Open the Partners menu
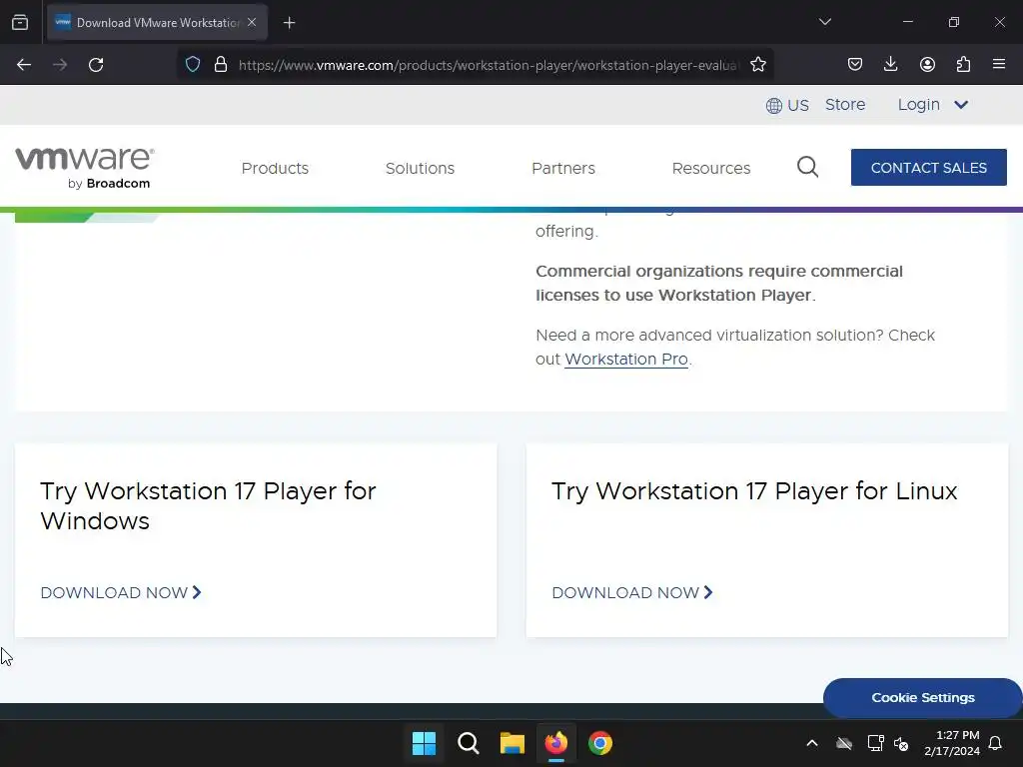1023x767 pixels. click(563, 168)
